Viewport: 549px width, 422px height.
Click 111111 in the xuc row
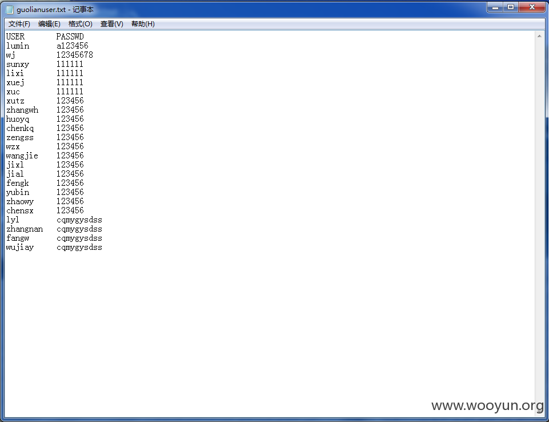pos(70,91)
